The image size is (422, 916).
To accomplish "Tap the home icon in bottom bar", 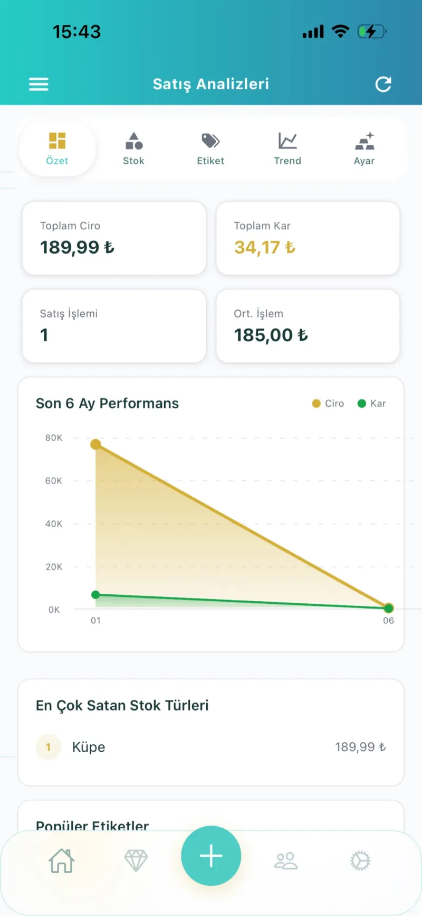I will (x=62, y=861).
